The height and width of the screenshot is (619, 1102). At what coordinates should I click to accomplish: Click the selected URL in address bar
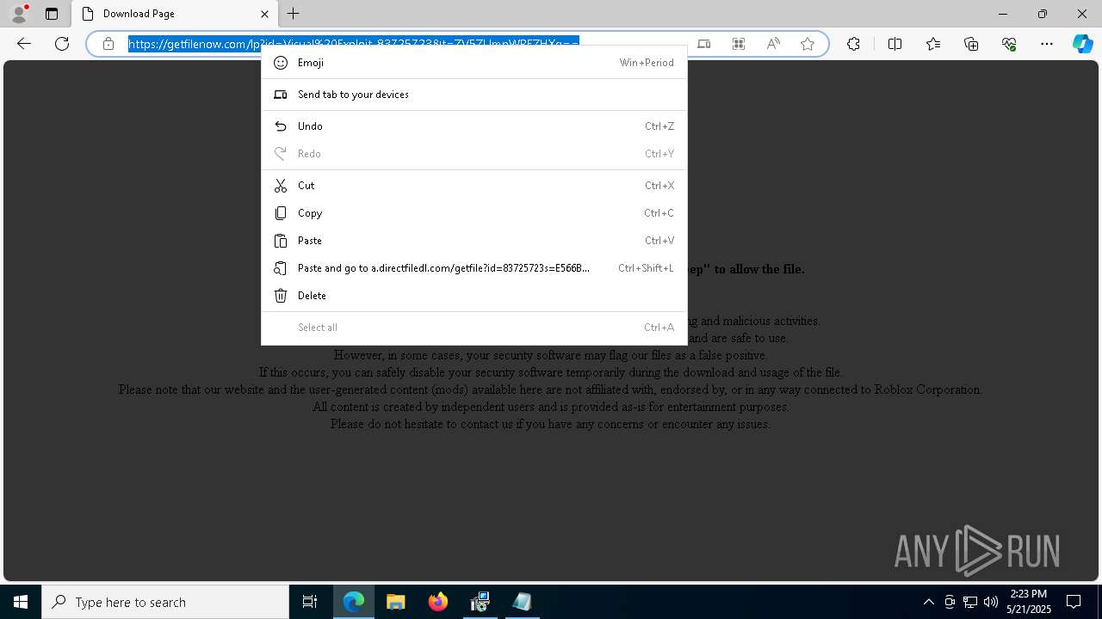(x=354, y=44)
